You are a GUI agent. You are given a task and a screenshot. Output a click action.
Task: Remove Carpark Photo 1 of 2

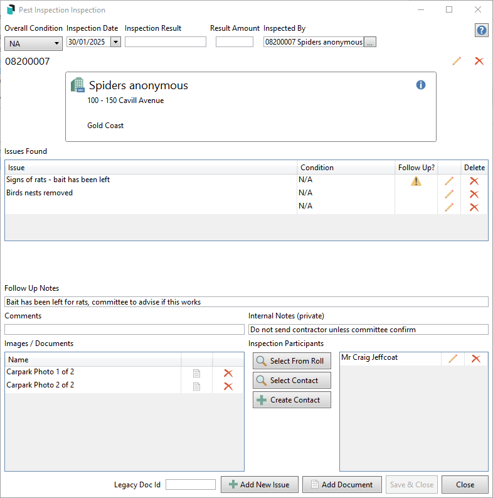pyautogui.click(x=228, y=373)
